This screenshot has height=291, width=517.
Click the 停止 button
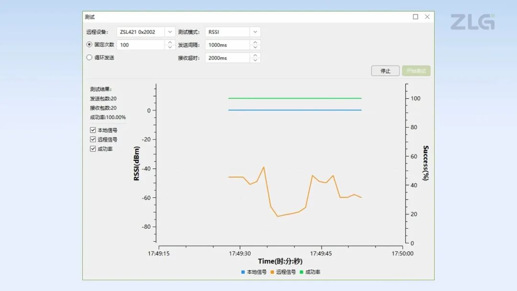click(385, 71)
